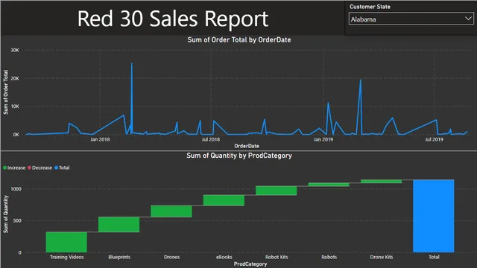Viewport: 477px width, 268px height.
Task: Click the Robot Kits category label
Action: [277, 257]
